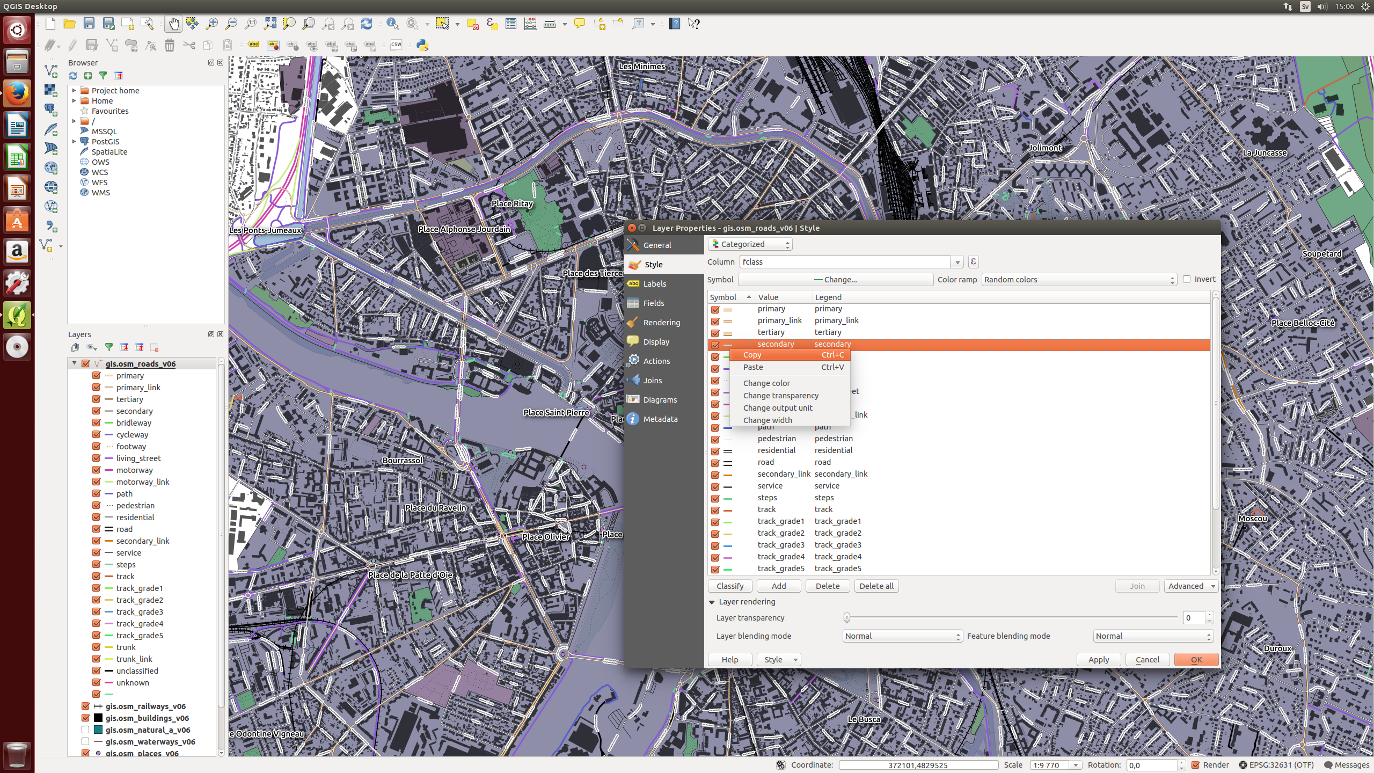The width and height of the screenshot is (1374, 773).
Task: Open the Python console icon
Action: 422,45
